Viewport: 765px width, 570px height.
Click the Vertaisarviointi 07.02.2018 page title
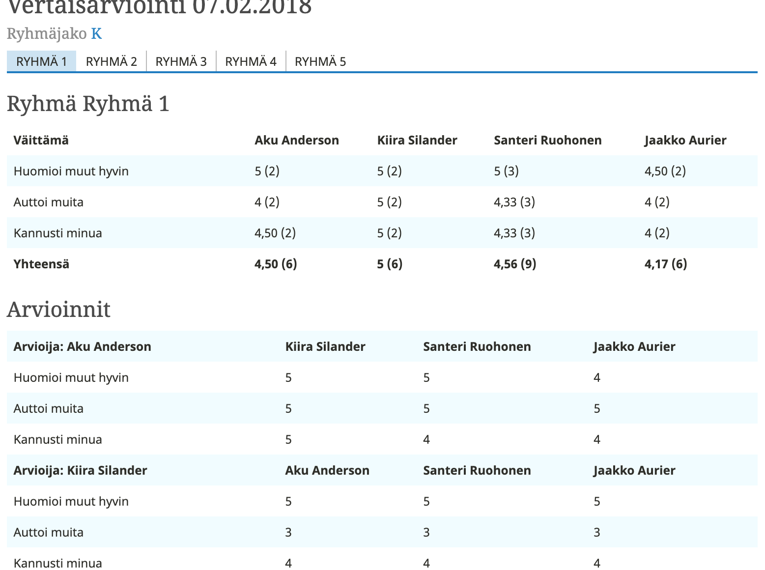(x=160, y=7)
